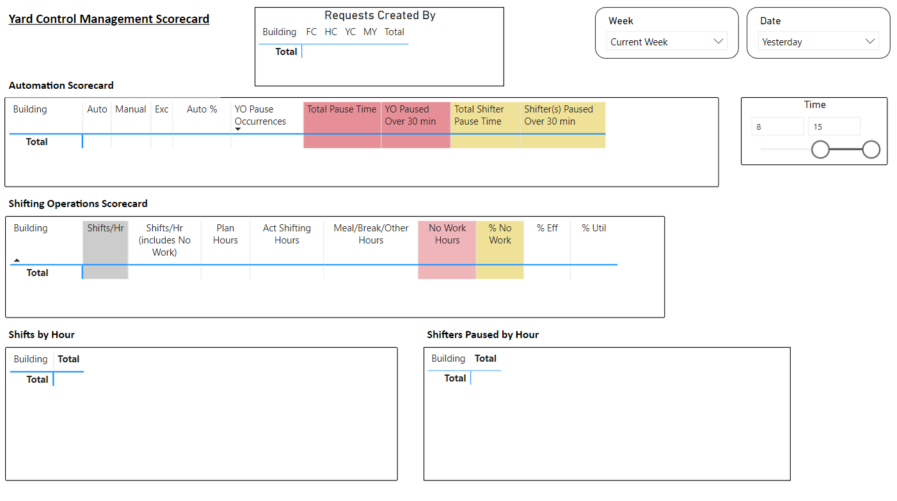Click the Yard Control Management Scorecard title
The image size is (897, 501).
[x=109, y=19]
